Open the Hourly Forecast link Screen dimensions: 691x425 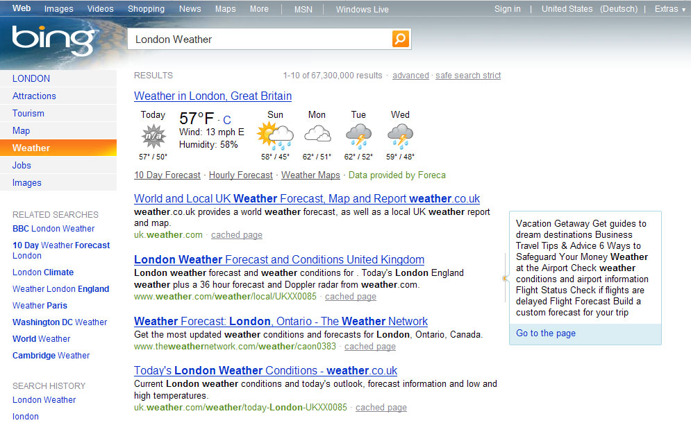coord(240,175)
